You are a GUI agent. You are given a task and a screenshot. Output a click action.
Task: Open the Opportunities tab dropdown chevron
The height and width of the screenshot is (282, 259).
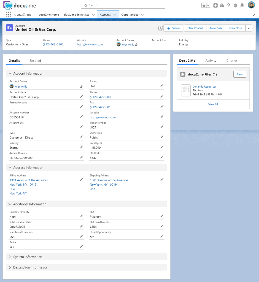point(142,15)
